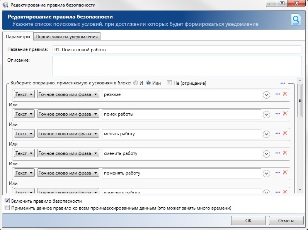The height and width of the screenshot is (230, 308).
Task: Select the "И" operation radio button
Action: [x=135, y=83]
